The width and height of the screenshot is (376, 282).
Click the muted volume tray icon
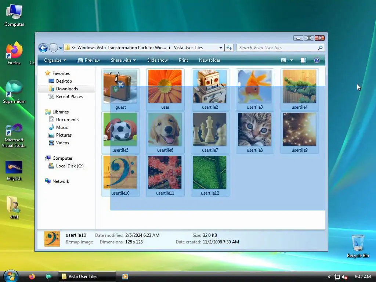tap(345, 277)
